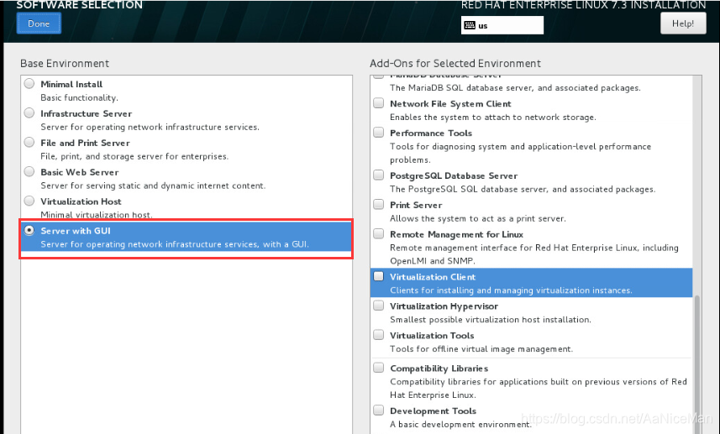Click 'Allows the system to act as a print server.'
The height and width of the screenshot is (434, 720).
pos(478,219)
